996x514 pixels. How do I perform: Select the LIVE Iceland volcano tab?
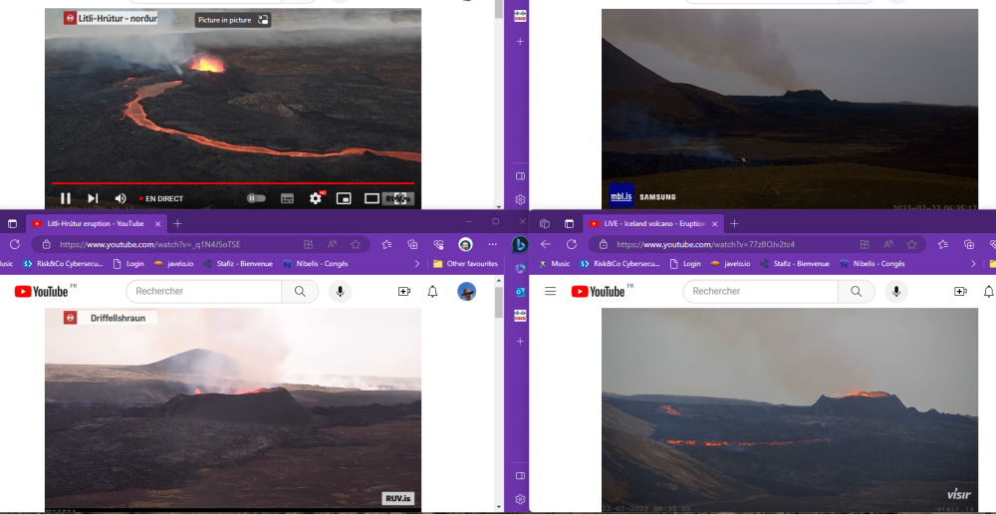(x=652, y=224)
